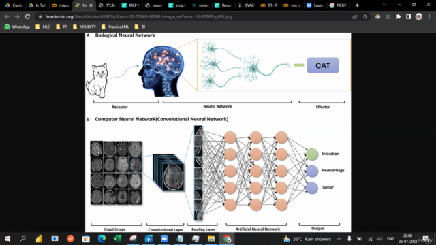Click the CAT label box in the diagram
The height and width of the screenshot is (245, 436).
(323, 65)
